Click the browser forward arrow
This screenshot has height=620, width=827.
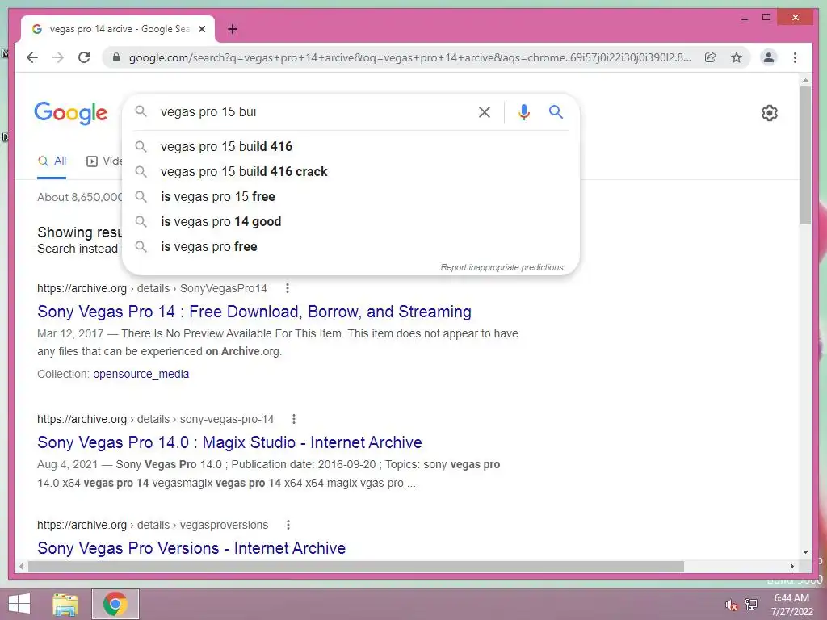click(58, 57)
